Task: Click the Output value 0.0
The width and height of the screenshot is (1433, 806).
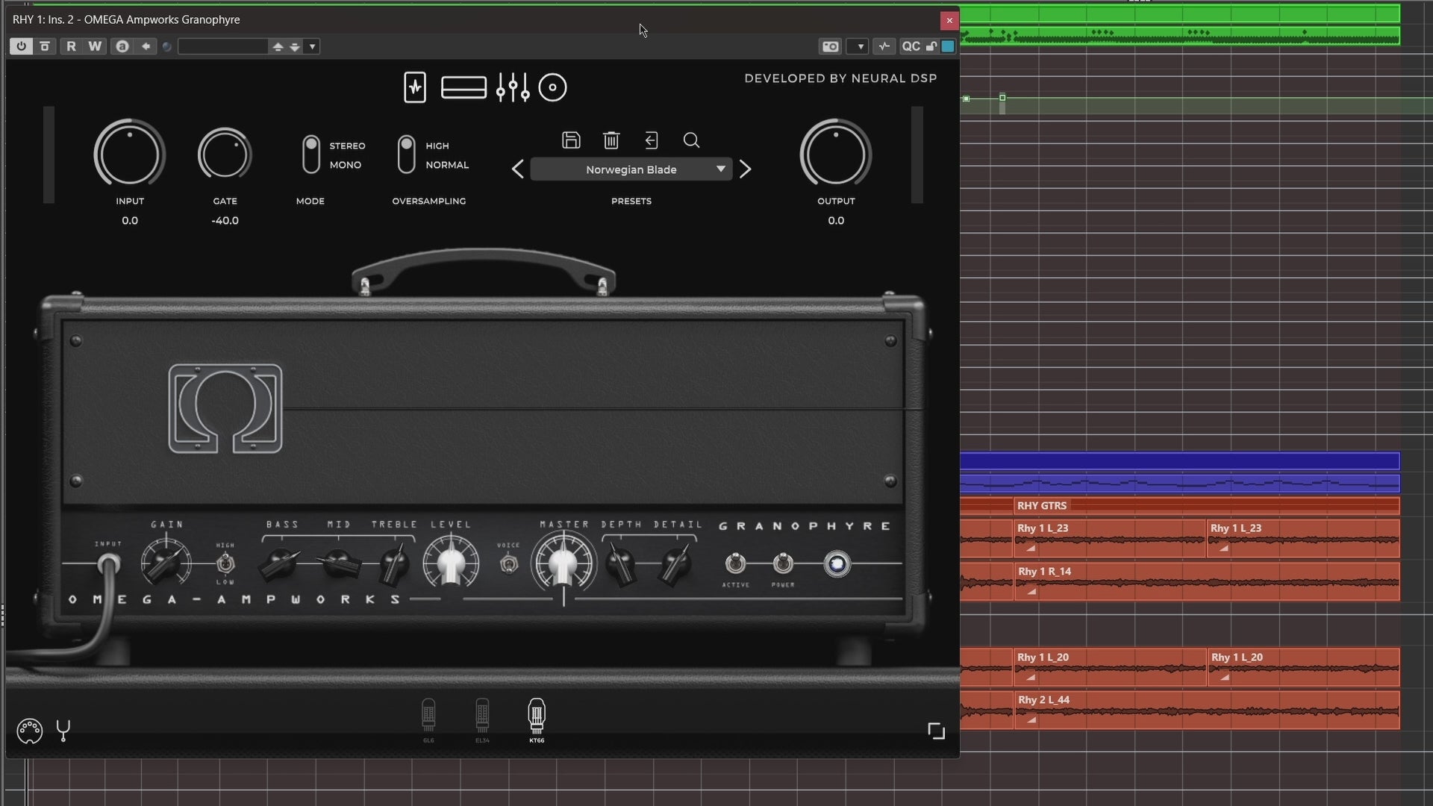Action: [836, 220]
